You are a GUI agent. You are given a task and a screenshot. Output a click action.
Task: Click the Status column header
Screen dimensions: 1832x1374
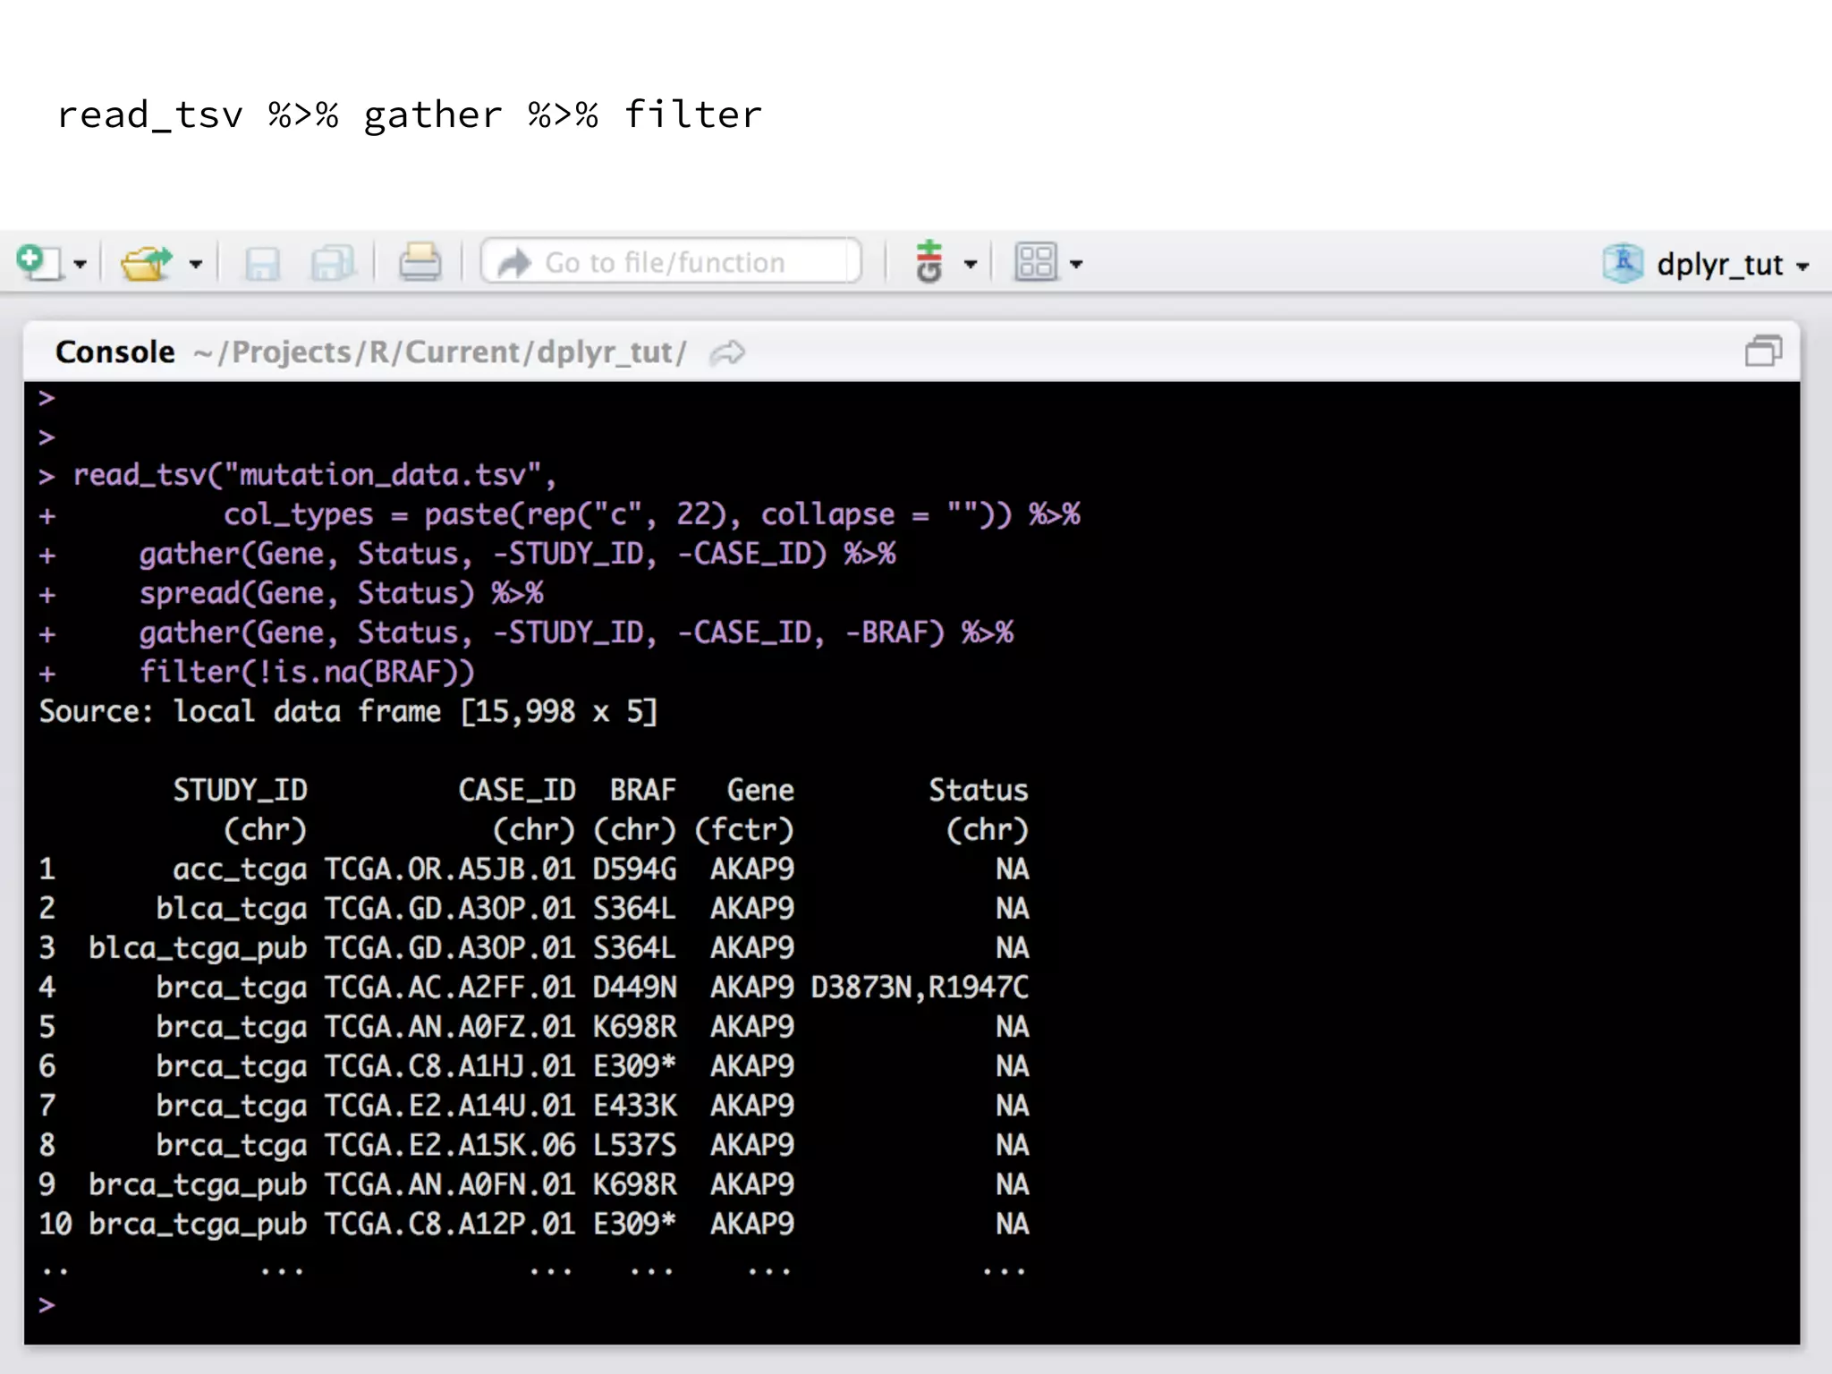(979, 791)
